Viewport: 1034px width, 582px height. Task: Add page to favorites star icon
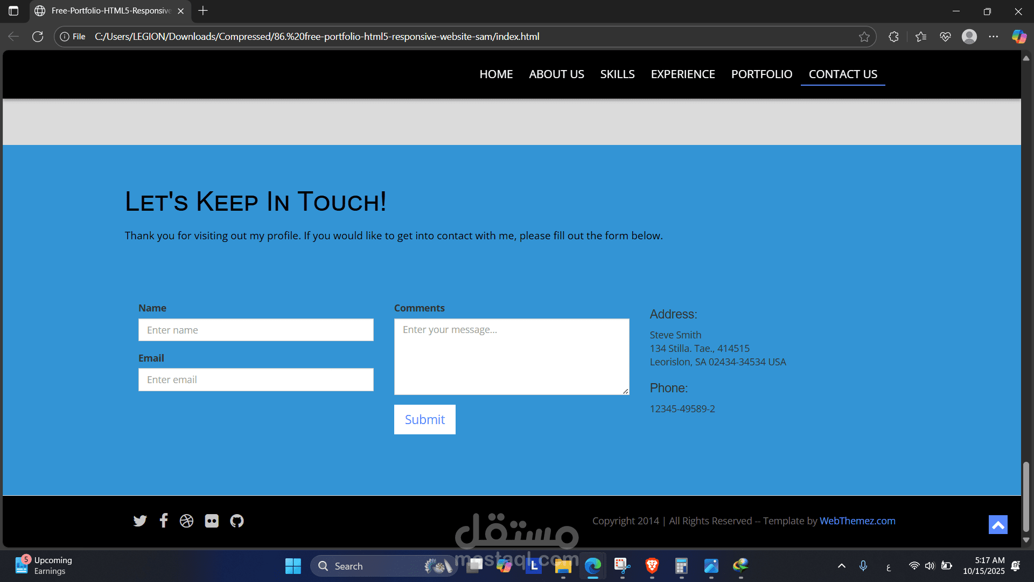click(864, 37)
